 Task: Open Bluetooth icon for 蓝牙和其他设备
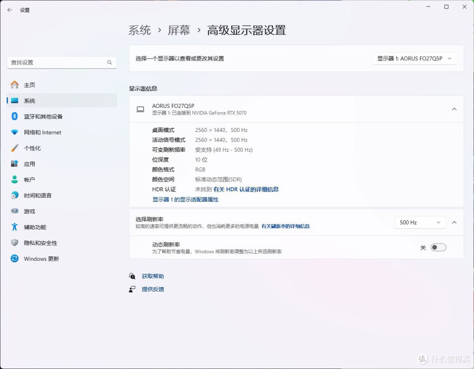pos(14,117)
